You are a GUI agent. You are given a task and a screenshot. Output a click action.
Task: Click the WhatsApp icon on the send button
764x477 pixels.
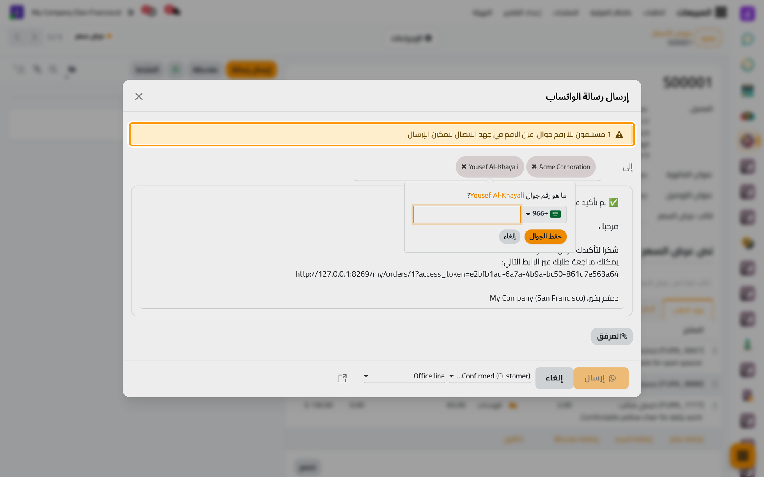point(612,378)
